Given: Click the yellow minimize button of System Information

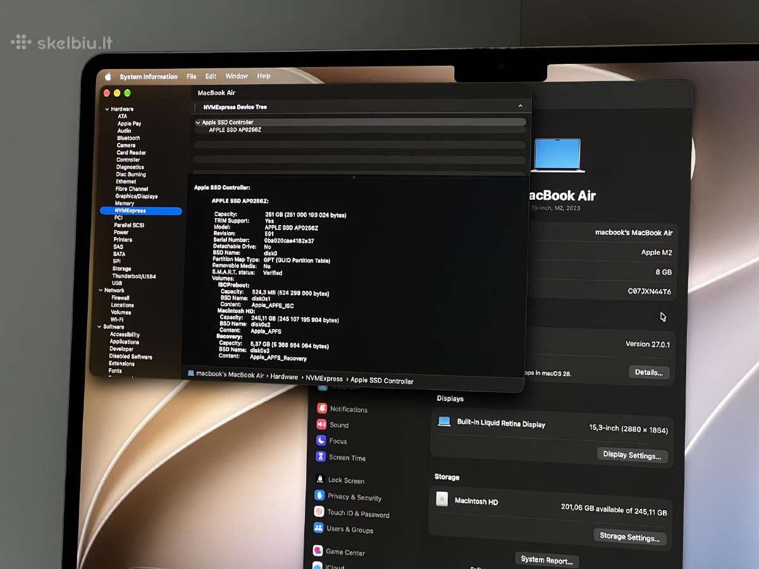Looking at the screenshot, I should pyautogui.click(x=117, y=93).
